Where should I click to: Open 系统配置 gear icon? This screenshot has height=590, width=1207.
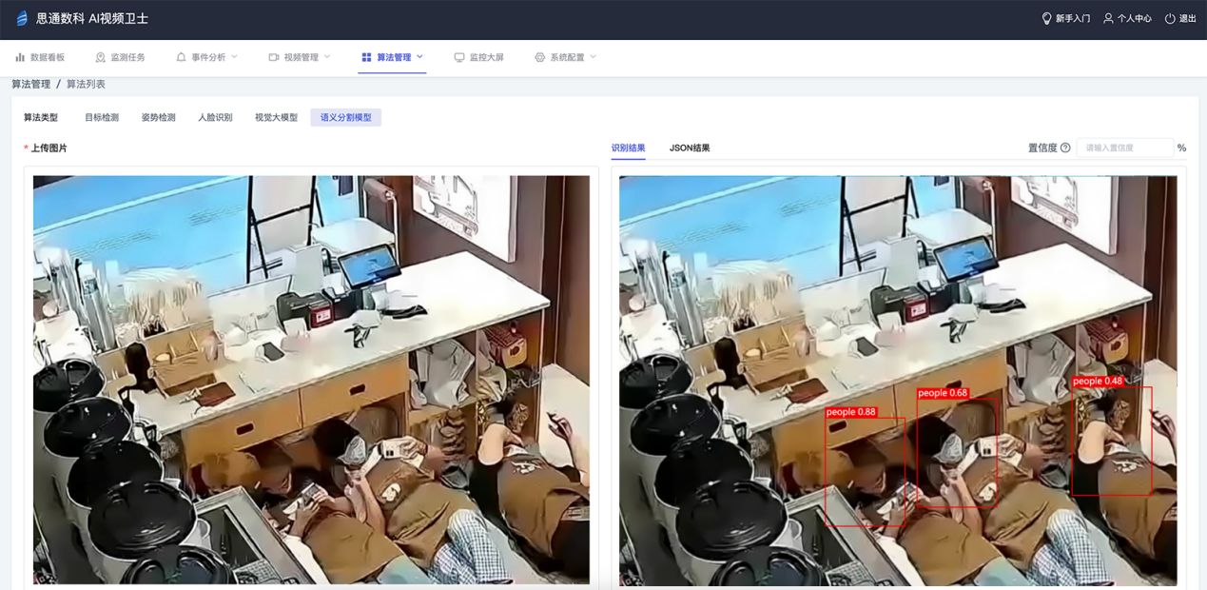pos(537,56)
